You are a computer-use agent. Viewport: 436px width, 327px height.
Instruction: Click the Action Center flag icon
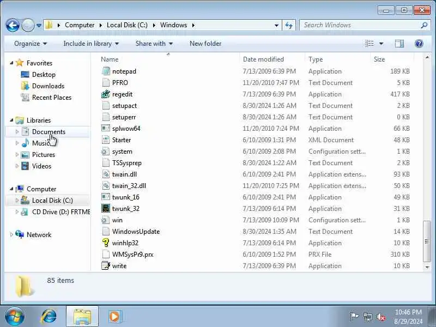[354, 317]
